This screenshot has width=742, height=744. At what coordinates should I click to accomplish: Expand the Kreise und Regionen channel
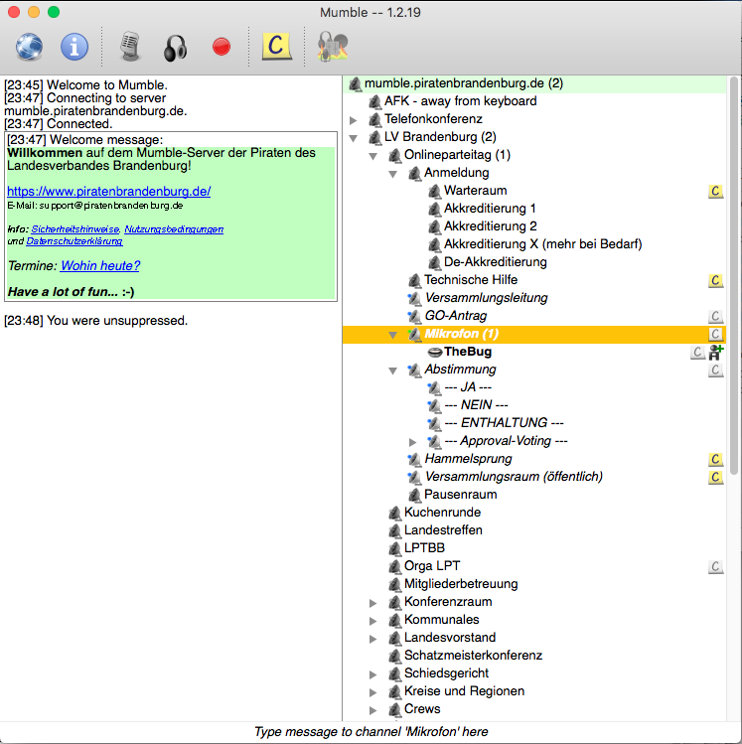(372, 692)
